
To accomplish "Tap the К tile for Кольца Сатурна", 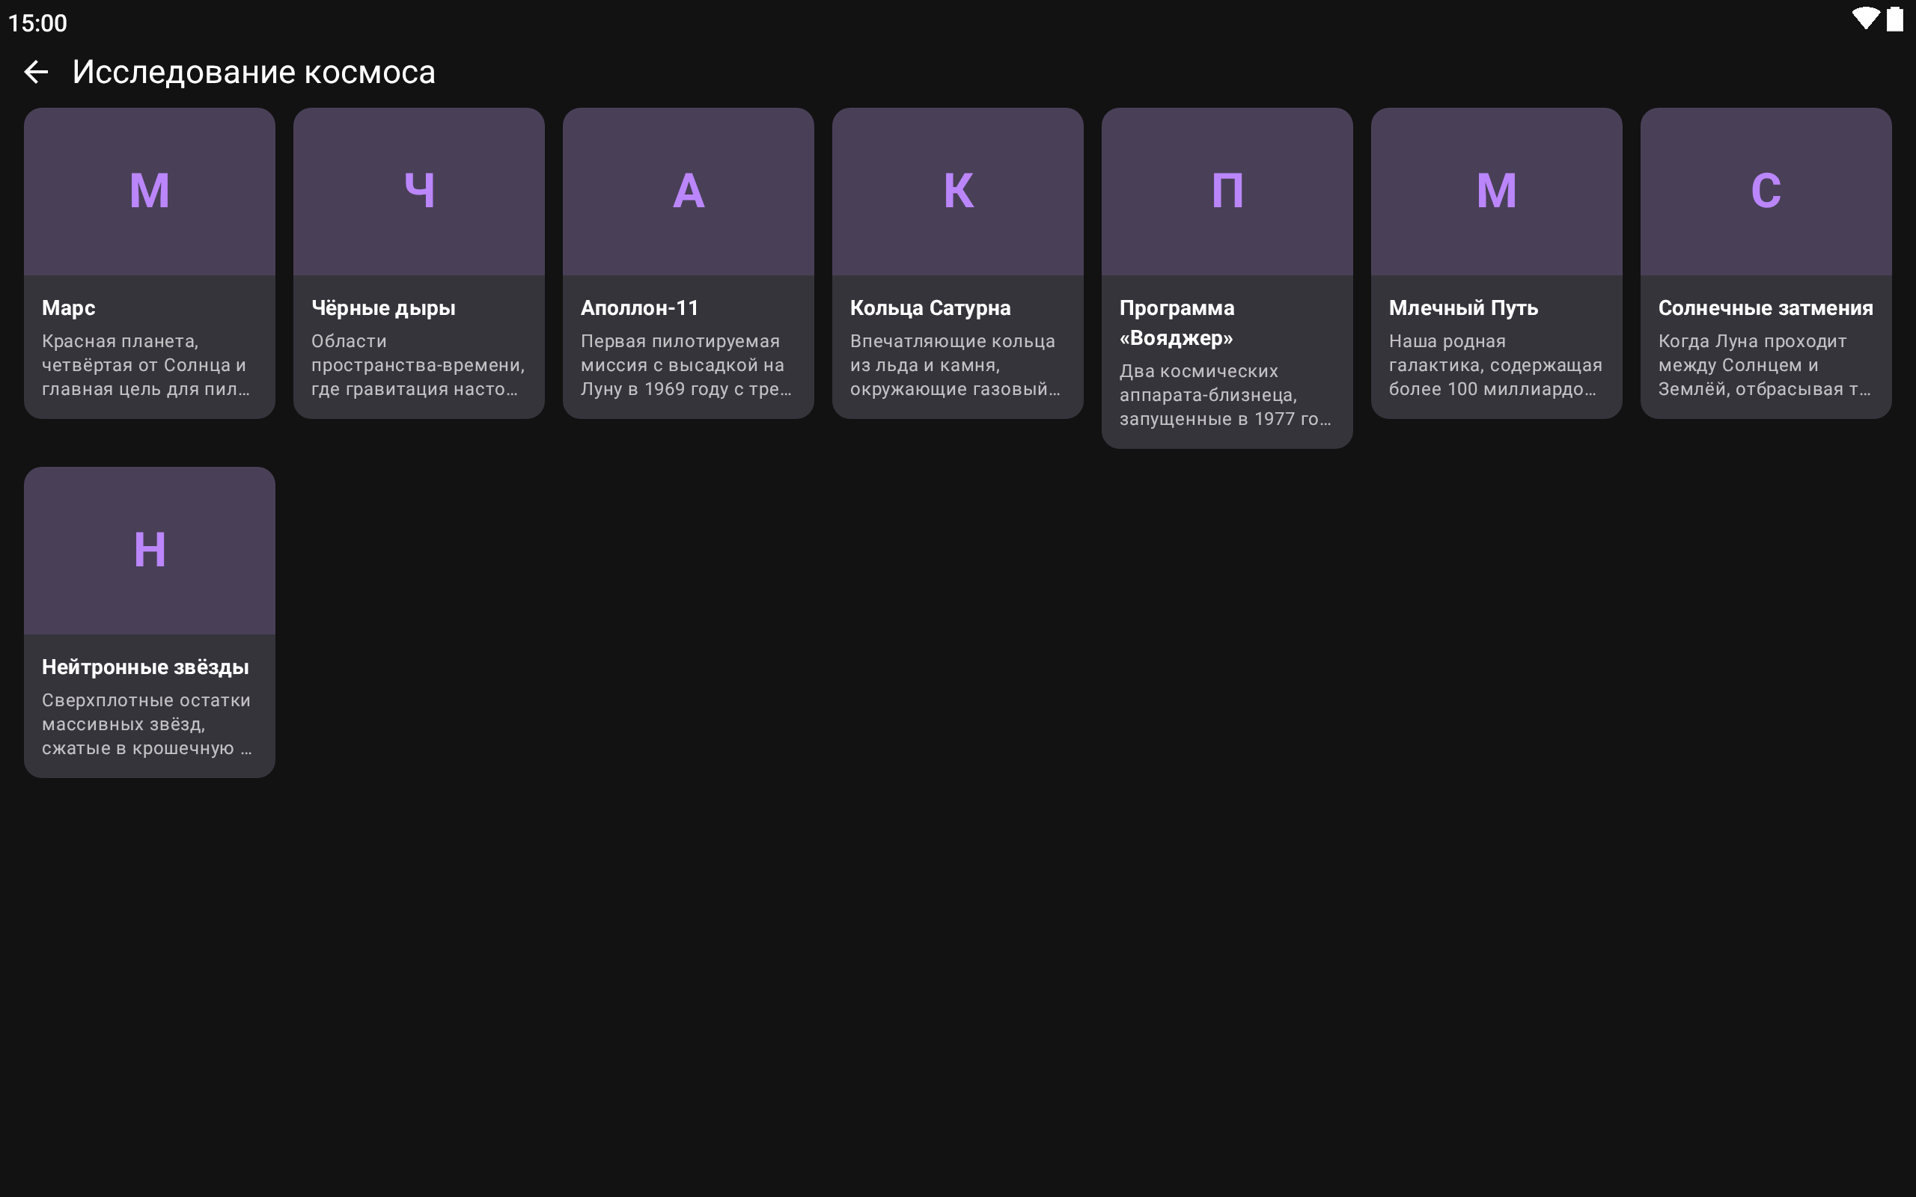I will click(x=957, y=192).
